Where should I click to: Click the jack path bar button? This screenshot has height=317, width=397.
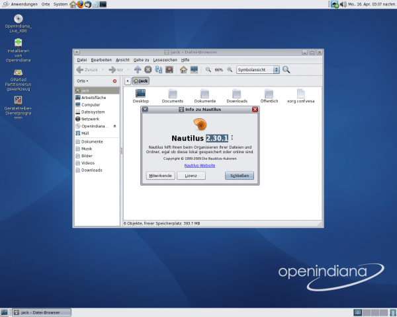coord(141,81)
